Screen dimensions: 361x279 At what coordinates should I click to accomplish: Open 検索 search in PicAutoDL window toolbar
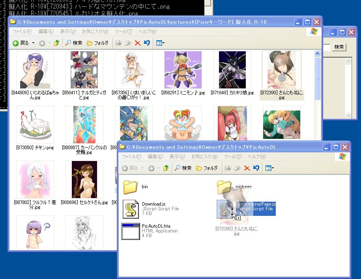pyautogui.click(x=183, y=168)
